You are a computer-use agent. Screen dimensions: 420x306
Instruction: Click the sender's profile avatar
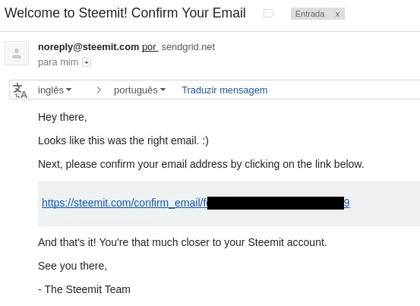coord(17,53)
